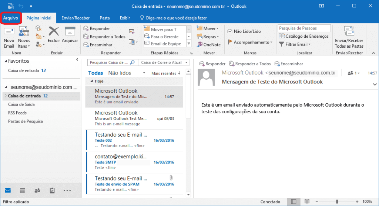Image resolution: width=379 pixels, height=206 pixels.
Task: Select Para o Gerente quick step
Action: pyautogui.click(x=164, y=37)
